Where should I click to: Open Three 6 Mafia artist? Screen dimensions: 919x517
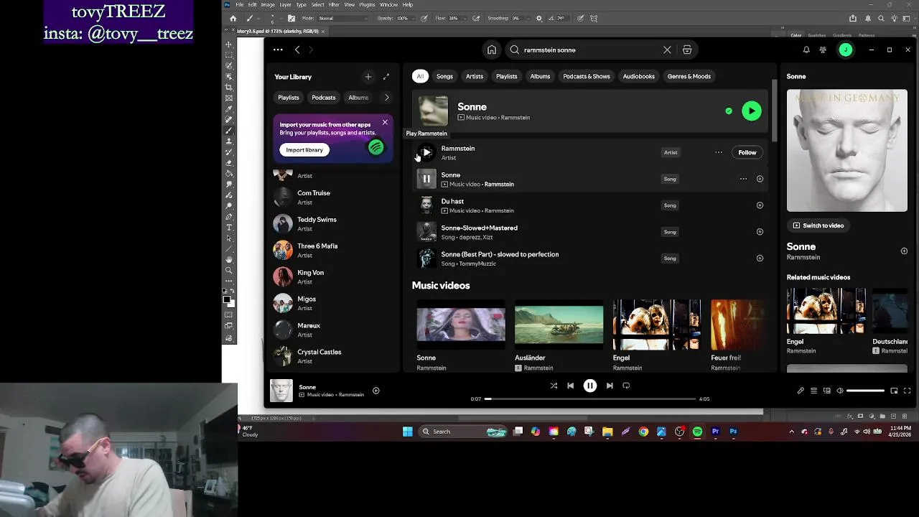(332, 251)
